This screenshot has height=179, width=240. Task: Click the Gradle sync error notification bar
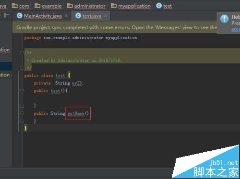[115, 27]
